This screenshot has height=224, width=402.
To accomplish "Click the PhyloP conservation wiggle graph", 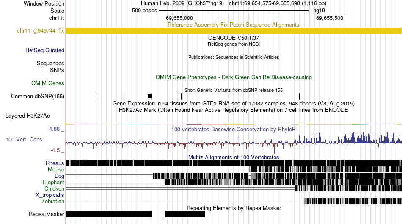I will click(234, 142).
